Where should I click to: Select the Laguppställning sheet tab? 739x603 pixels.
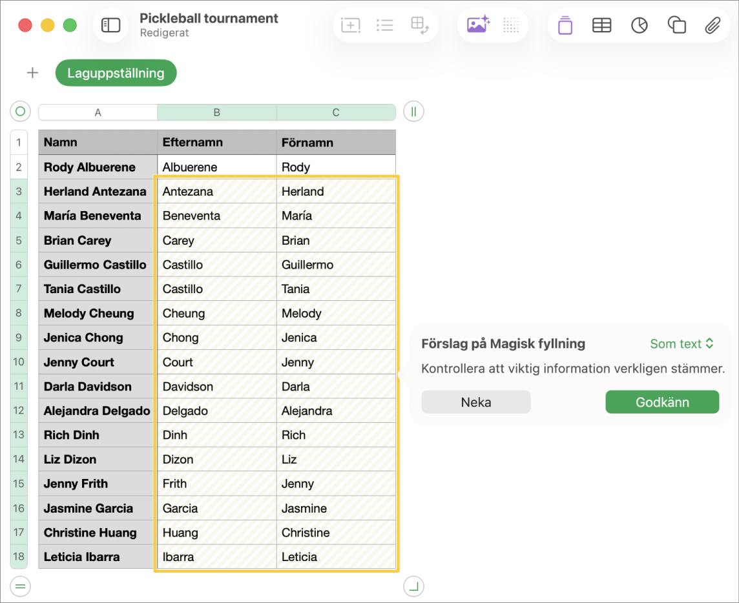[x=116, y=73]
